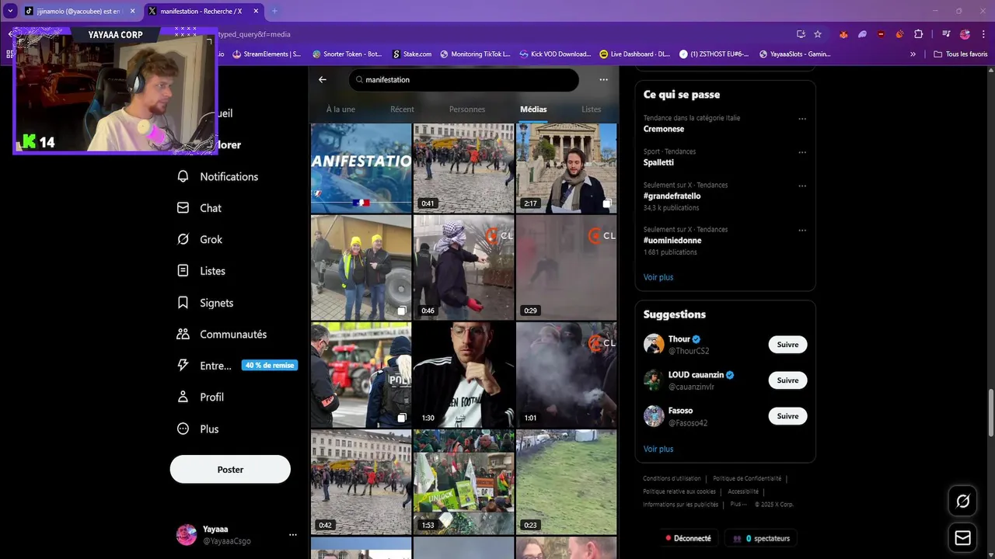
Task: Open Listes in the sidebar
Action: [201, 271]
